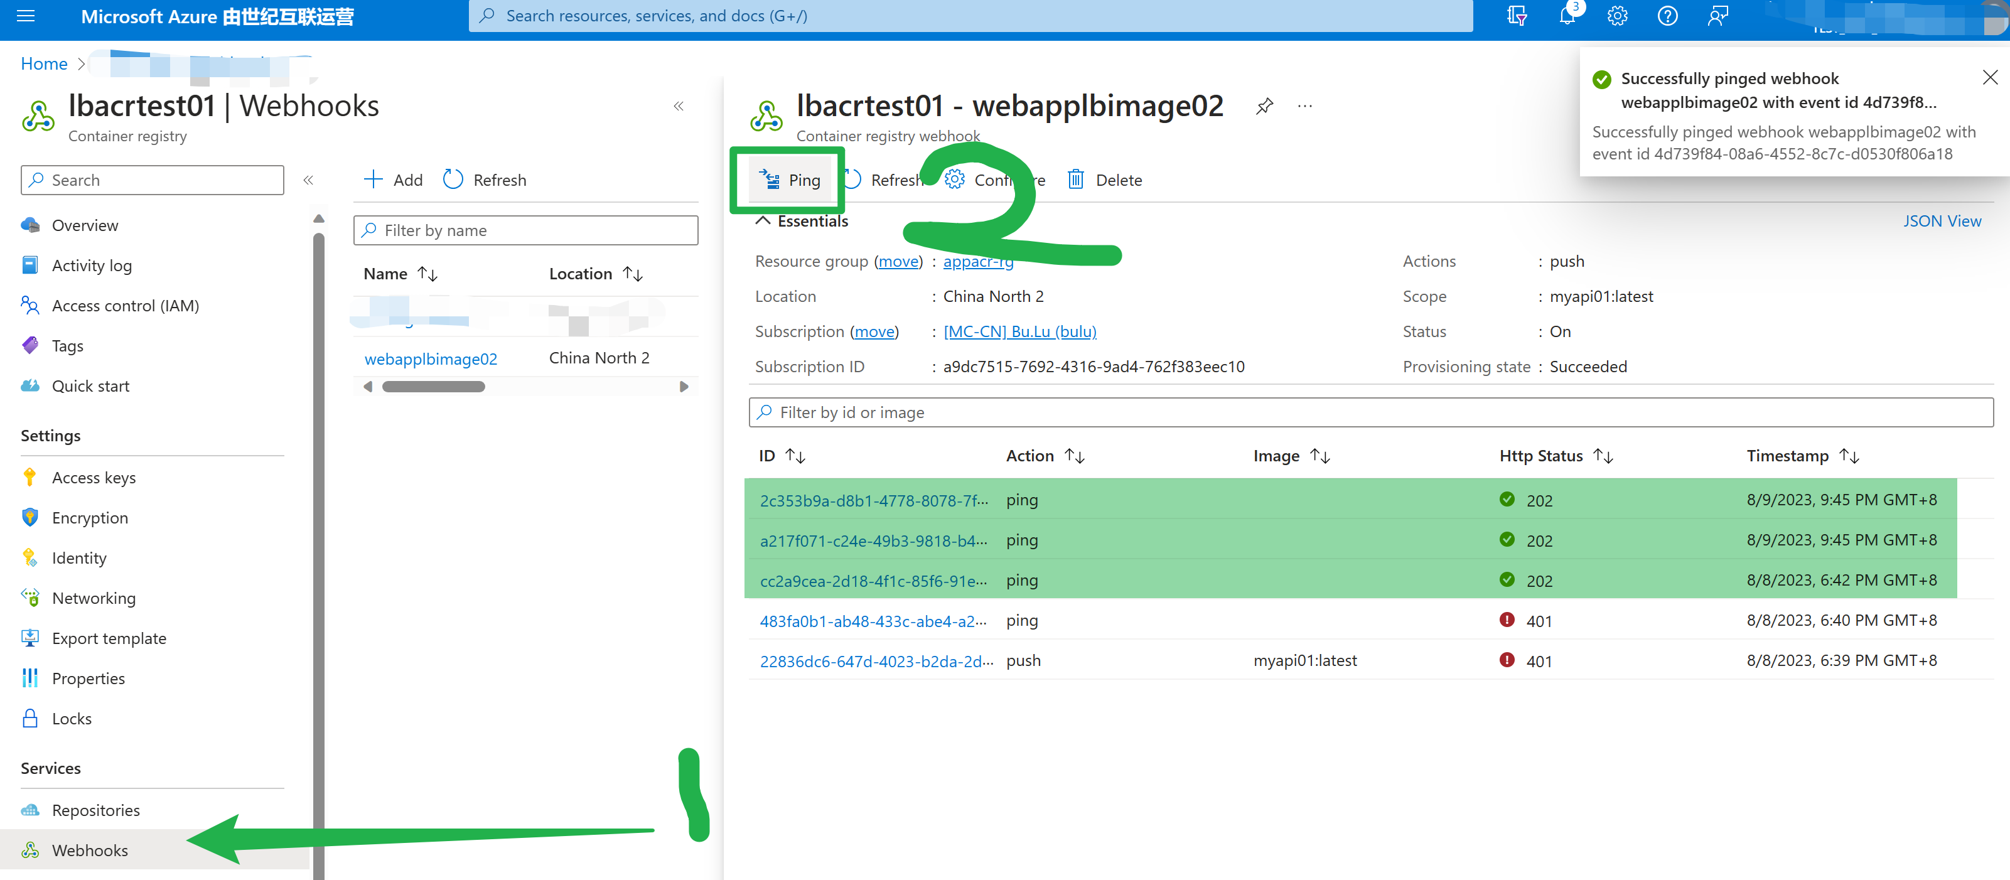Viewport: 2010px width, 880px height.
Task: Collapse the left navigation menu
Action: click(308, 180)
